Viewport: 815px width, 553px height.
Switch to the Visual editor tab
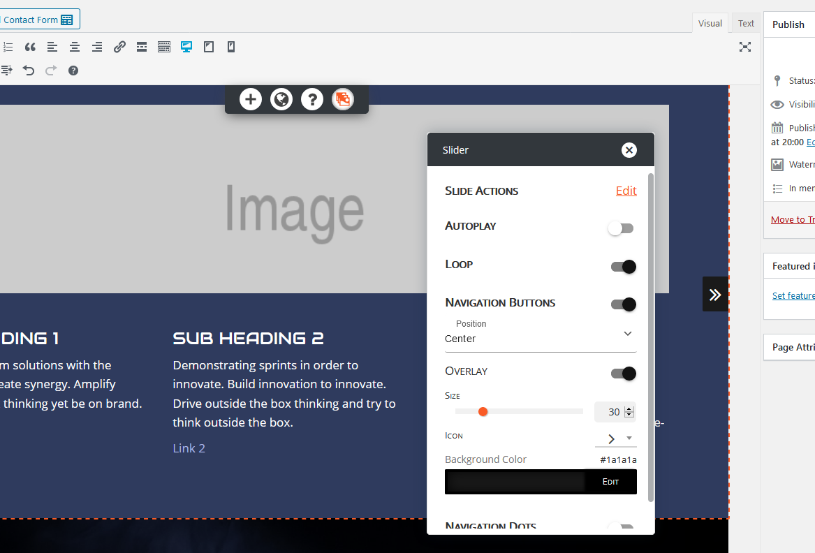(710, 24)
